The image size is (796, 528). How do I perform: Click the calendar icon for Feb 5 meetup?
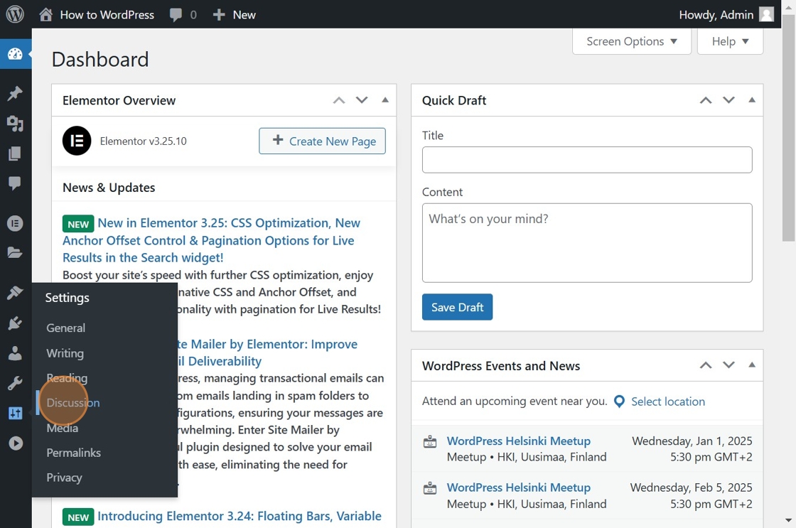tap(430, 488)
